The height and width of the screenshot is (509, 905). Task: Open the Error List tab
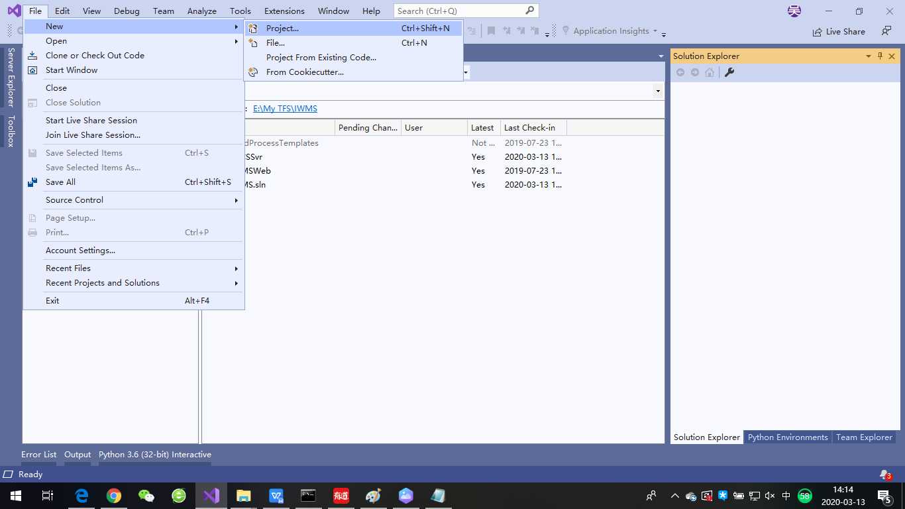38,455
